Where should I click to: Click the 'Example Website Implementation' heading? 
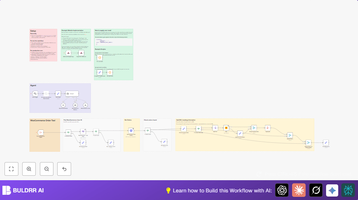pyautogui.click(x=73, y=31)
